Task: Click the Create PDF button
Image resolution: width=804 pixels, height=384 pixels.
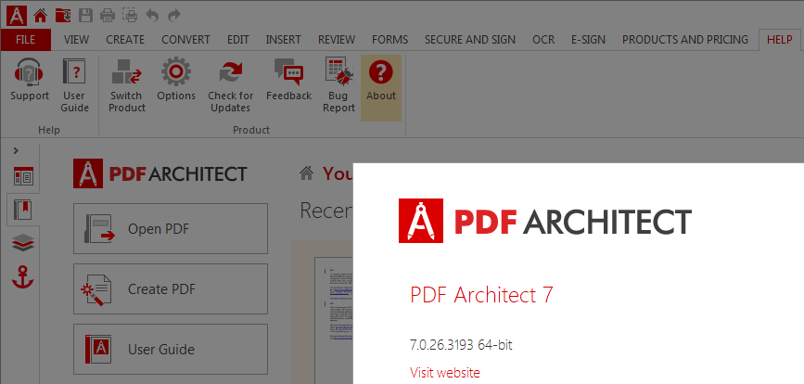Action: coord(171,288)
